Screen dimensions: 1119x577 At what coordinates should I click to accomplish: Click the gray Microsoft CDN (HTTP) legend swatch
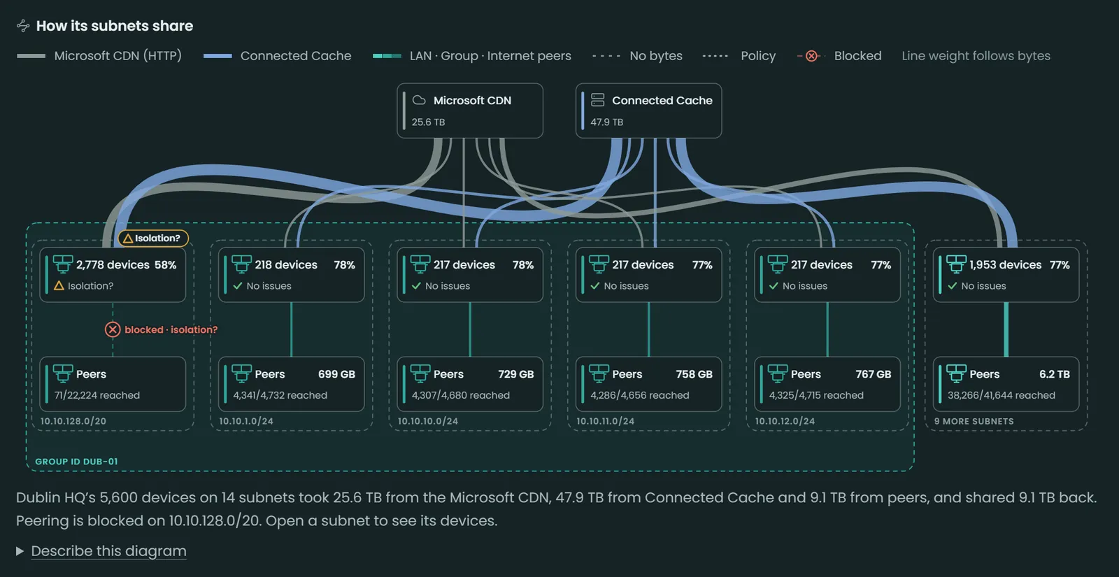[x=31, y=56]
